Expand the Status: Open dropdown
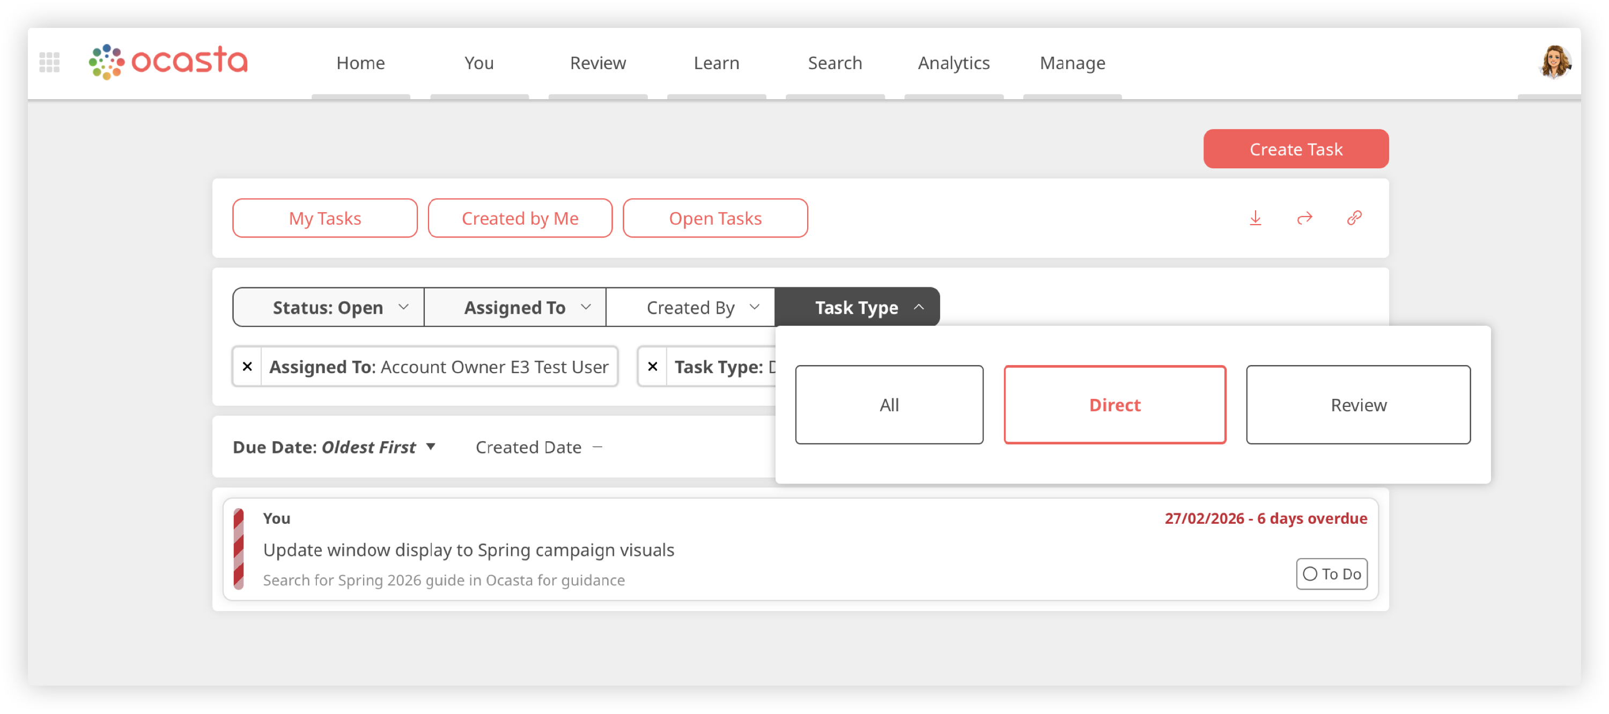This screenshot has height=714, width=1609. coord(329,307)
